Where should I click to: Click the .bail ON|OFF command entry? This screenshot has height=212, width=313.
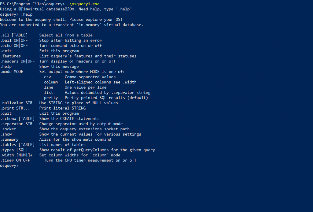click(14, 40)
